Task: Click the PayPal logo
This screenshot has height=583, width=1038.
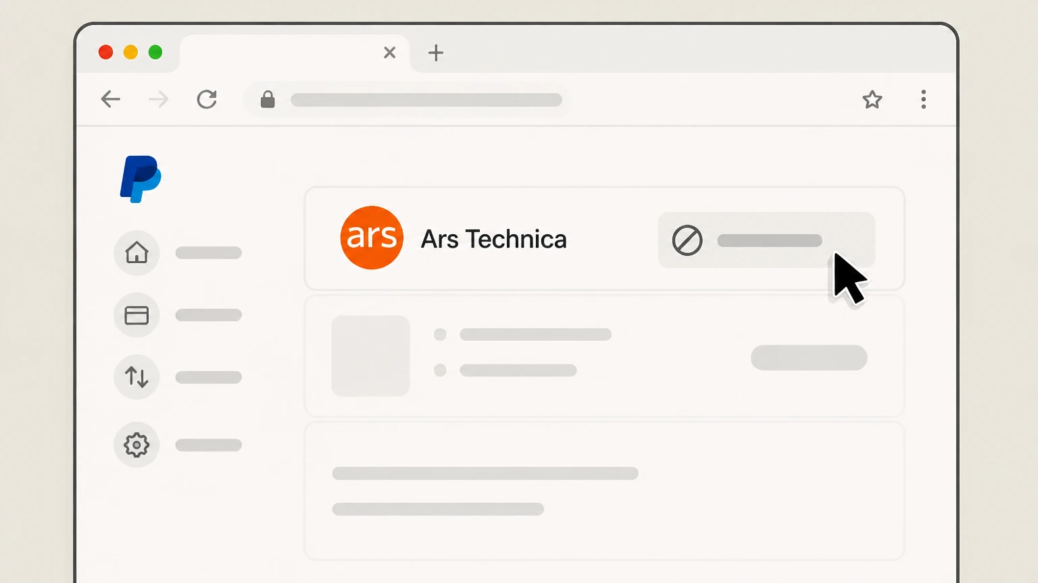Action: click(x=141, y=179)
